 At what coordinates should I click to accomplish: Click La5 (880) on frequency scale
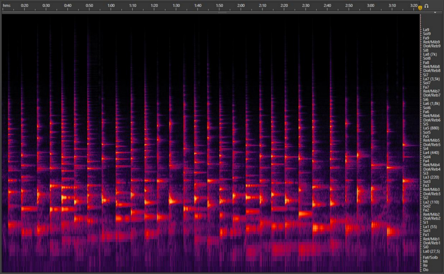pyautogui.click(x=431, y=128)
